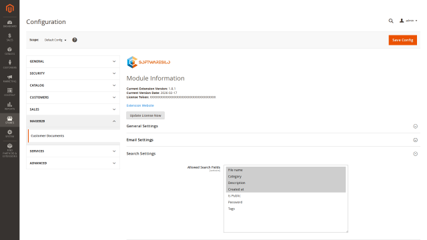Screen dimensions: 427x240
Task: Expand the Advanced configuration tab
Action: tap(73, 163)
